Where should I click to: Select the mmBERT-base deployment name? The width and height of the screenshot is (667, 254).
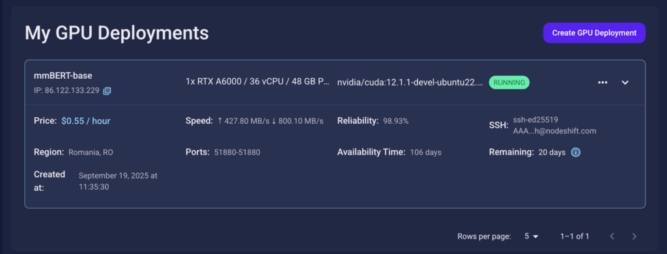[63, 76]
